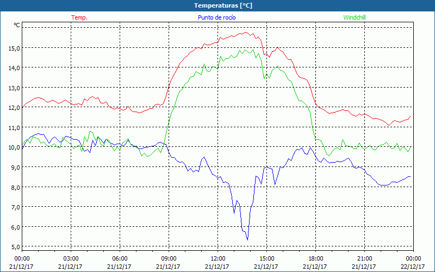Click the 15:00 time axis label

266,259
